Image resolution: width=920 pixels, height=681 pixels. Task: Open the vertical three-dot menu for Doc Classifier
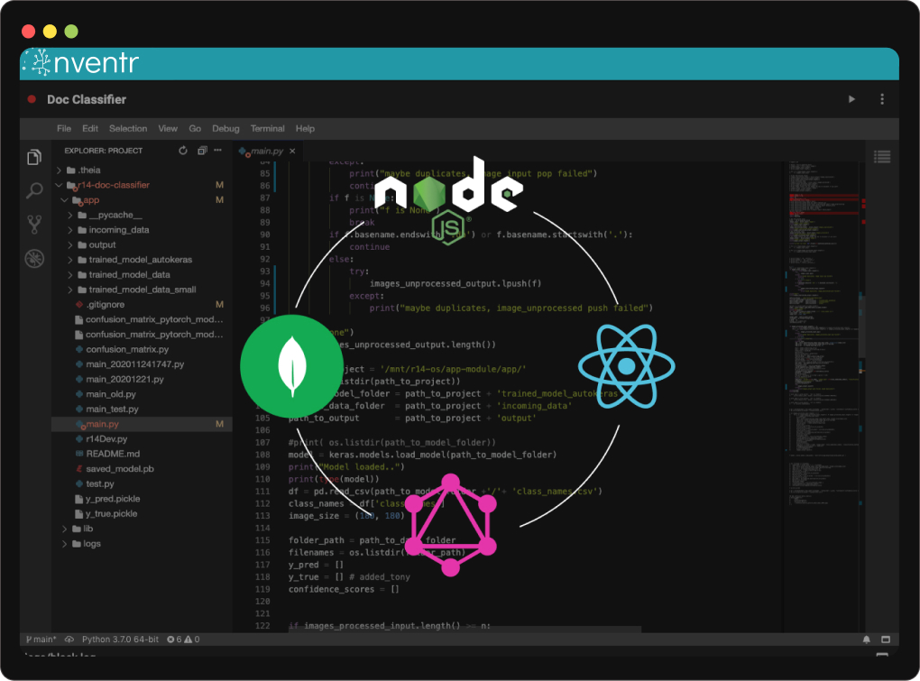tap(882, 99)
